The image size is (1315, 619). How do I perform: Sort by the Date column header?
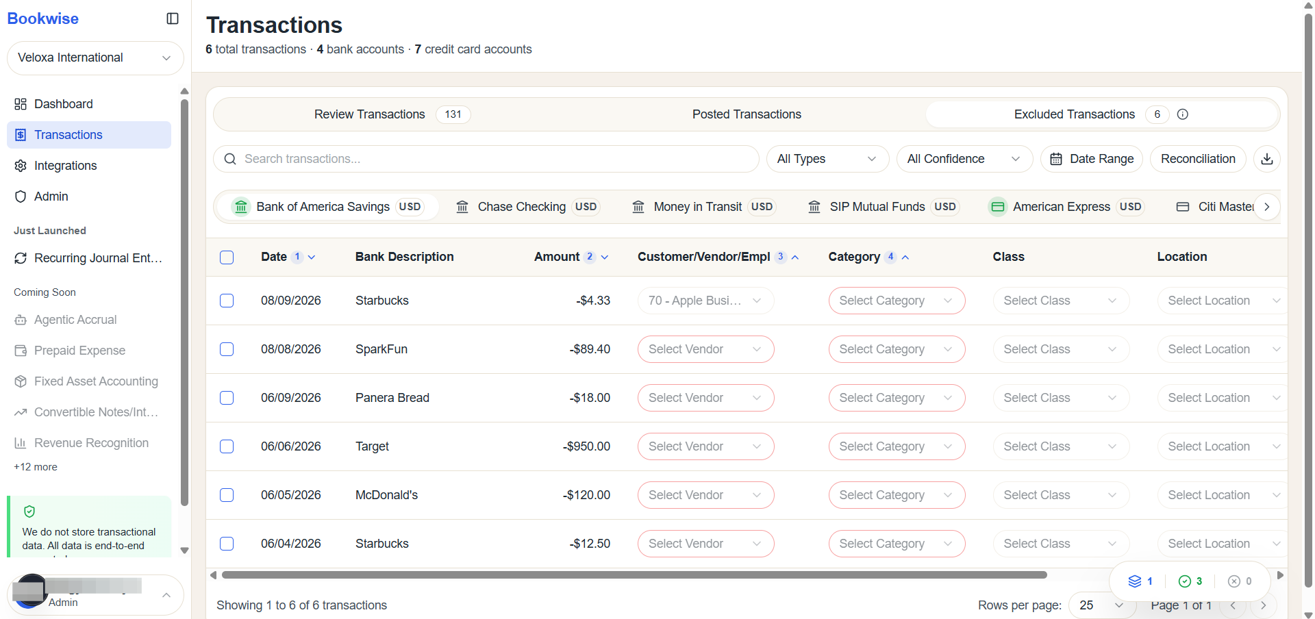[288, 257]
